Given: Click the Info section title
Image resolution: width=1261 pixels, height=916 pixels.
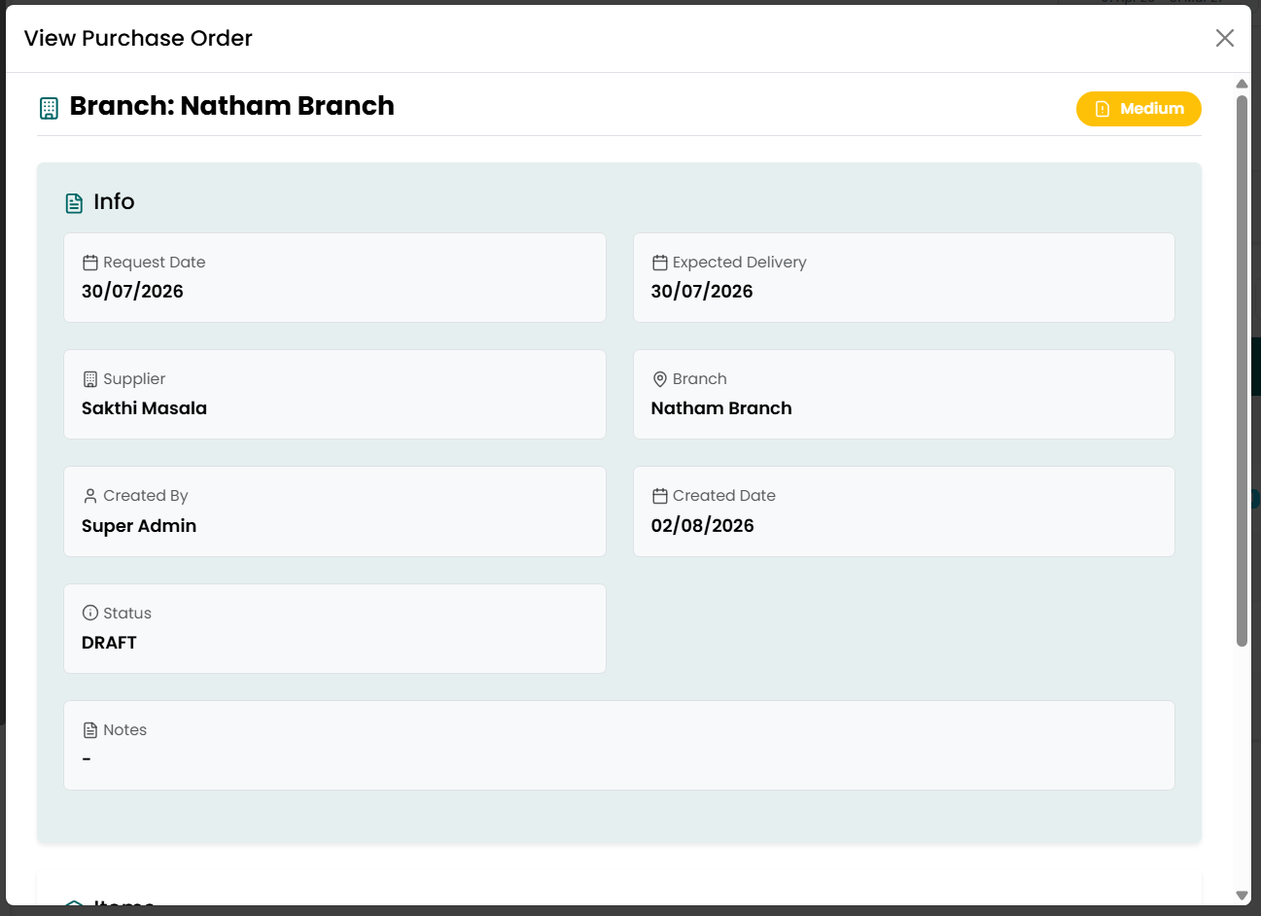Looking at the screenshot, I should coord(114,201).
